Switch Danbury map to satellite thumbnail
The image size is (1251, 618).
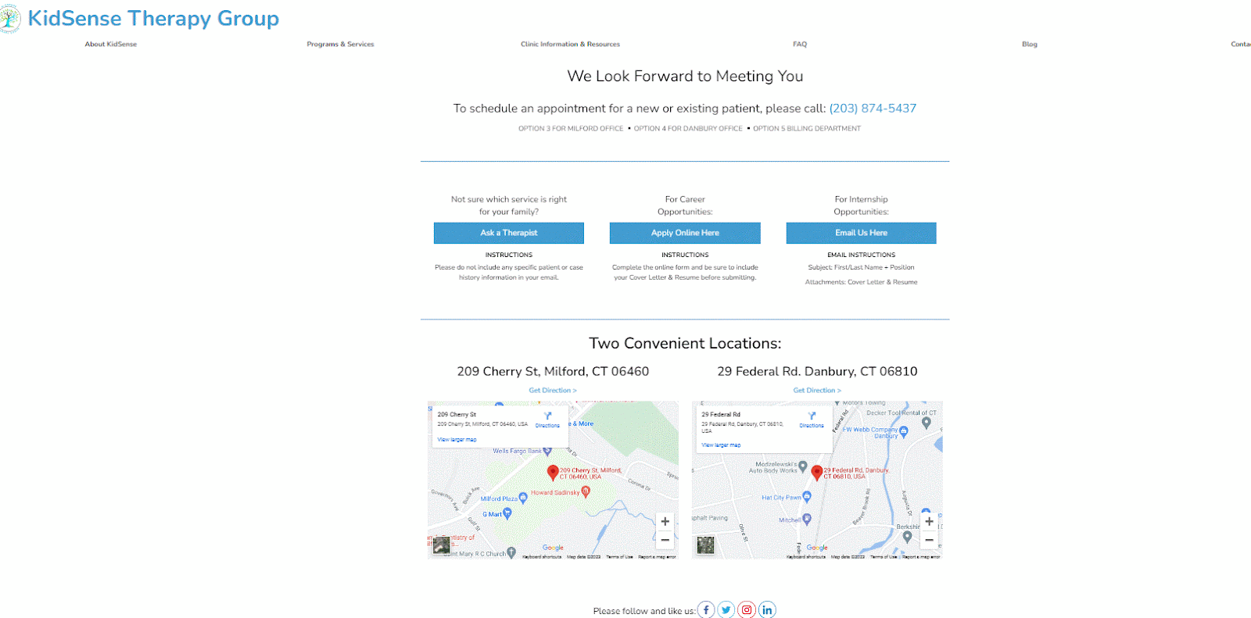pyautogui.click(x=706, y=545)
